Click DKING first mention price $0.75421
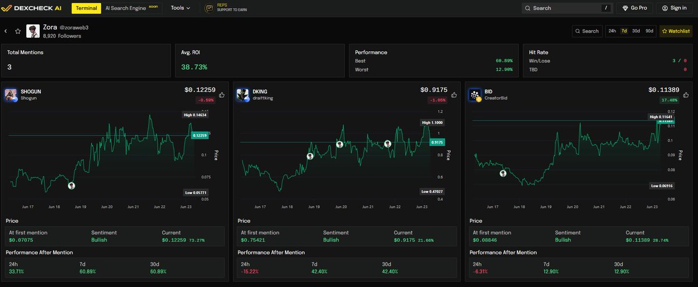 point(252,240)
